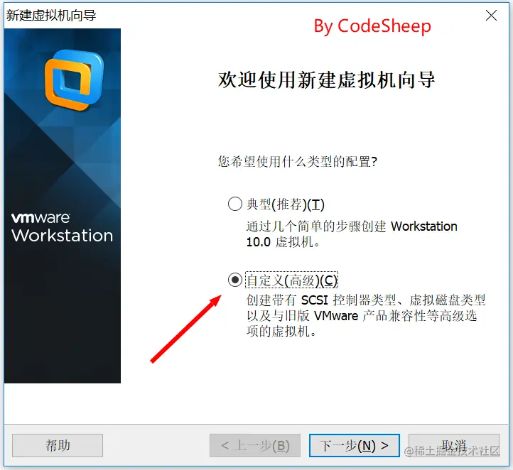Go back with 上一步(B) button

(x=255, y=445)
